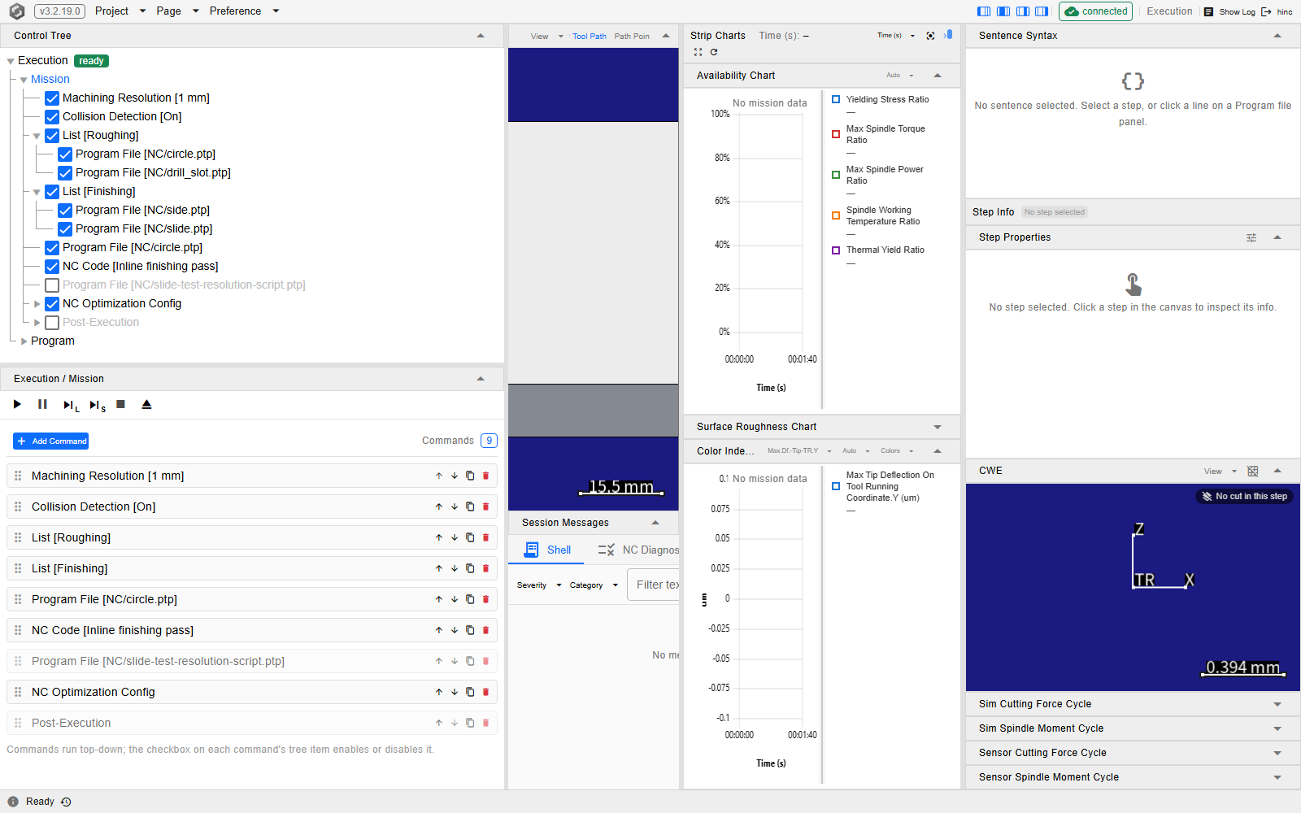The height and width of the screenshot is (813, 1301).
Task: Move List [Finishing] command down
Action: point(455,568)
